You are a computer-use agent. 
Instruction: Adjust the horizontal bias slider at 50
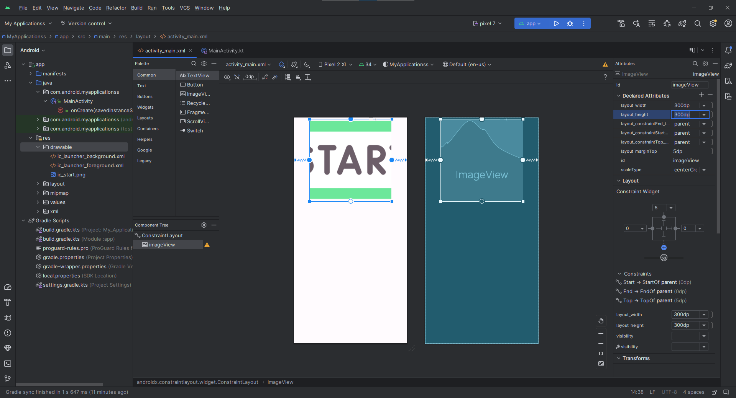pyautogui.click(x=664, y=258)
